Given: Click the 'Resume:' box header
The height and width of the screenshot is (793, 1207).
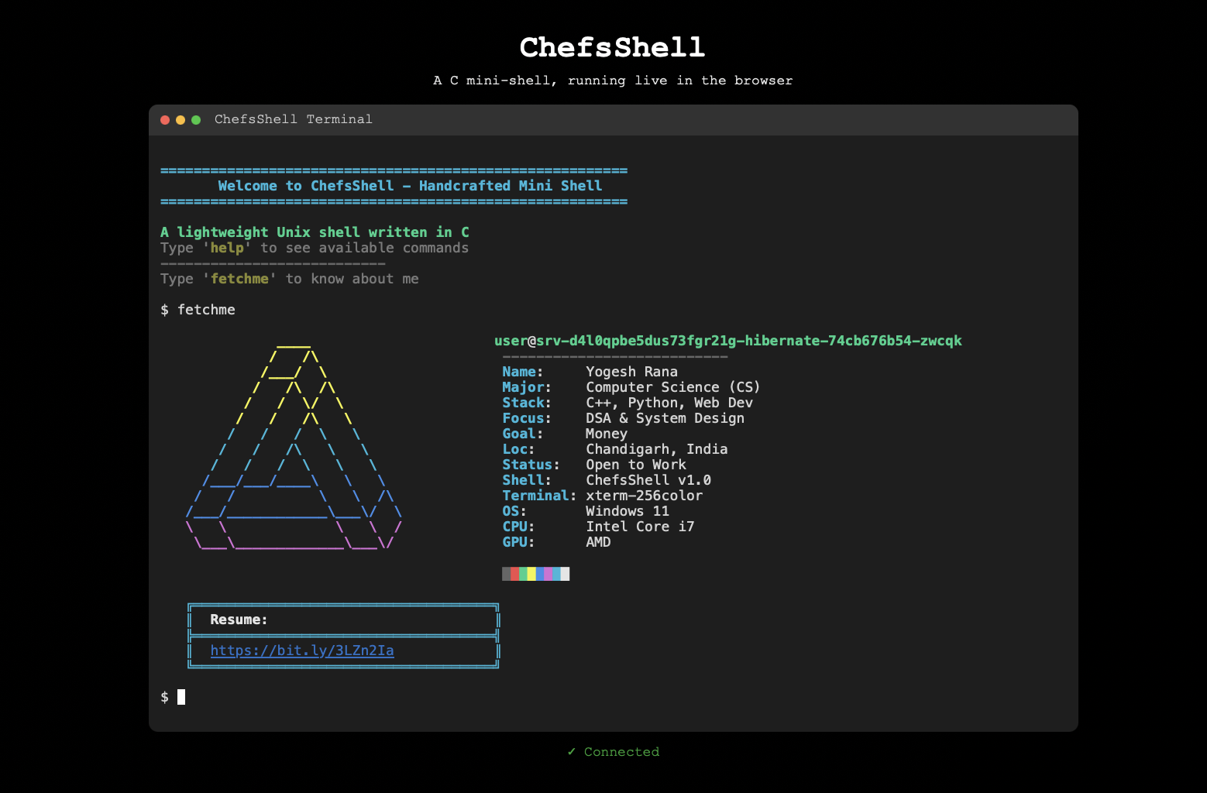Looking at the screenshot, I should coord(239,620).
